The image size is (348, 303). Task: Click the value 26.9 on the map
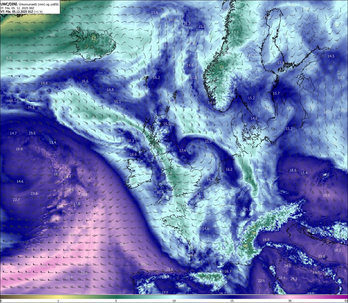pyautogui.click(x=123, y=245)
